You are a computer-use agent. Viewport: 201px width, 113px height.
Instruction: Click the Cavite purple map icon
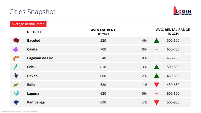pyautogui.click(x=16, y=49)
